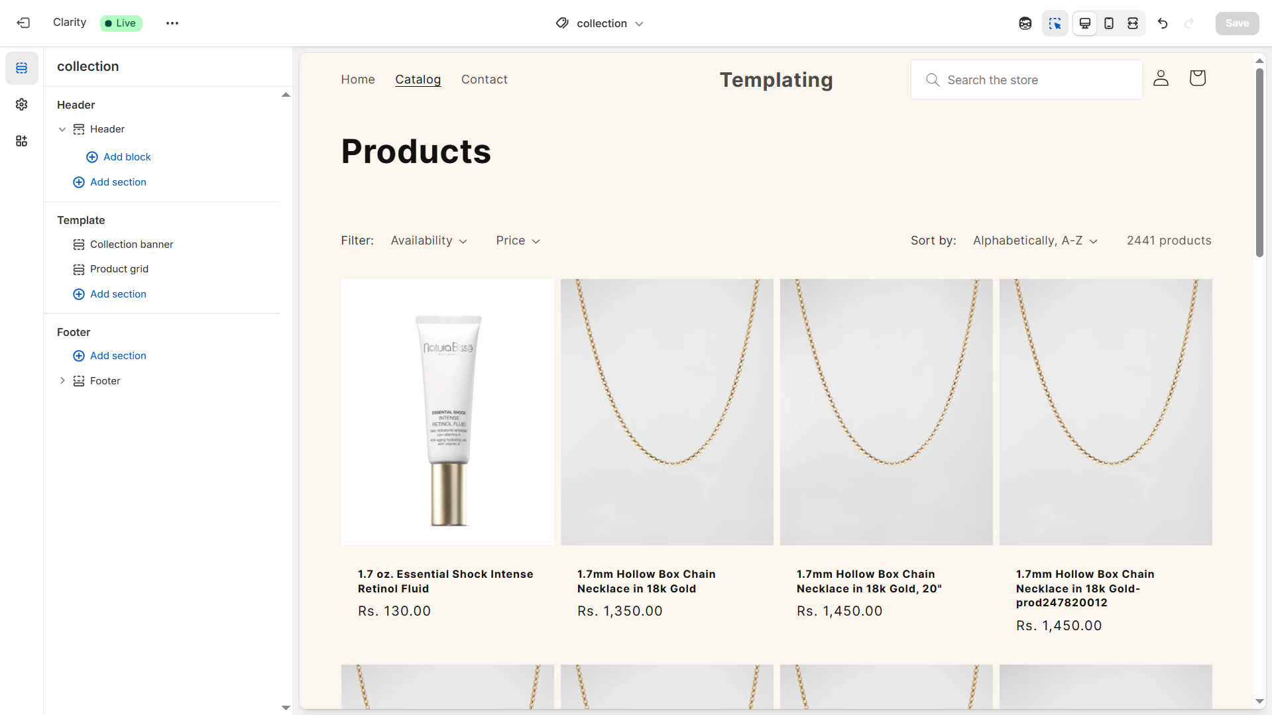Screen dimensions: 1272x715
Task: Click the Live status badge
Action: pos(121,23)
